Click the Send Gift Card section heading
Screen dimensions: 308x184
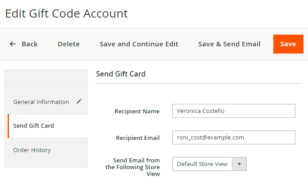(121, 74)
